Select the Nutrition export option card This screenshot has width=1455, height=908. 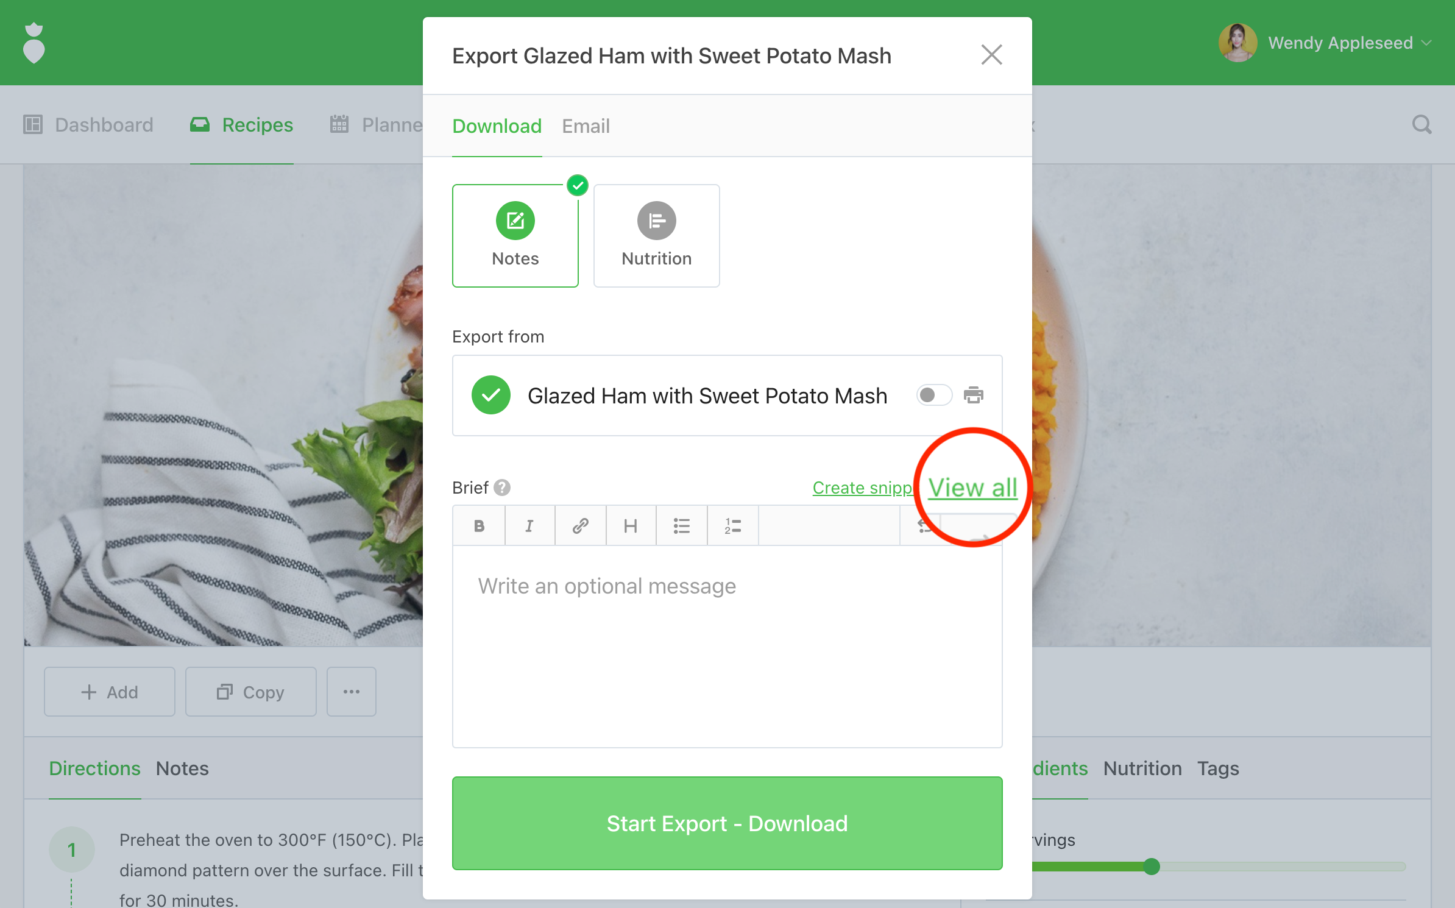(656, 236)
